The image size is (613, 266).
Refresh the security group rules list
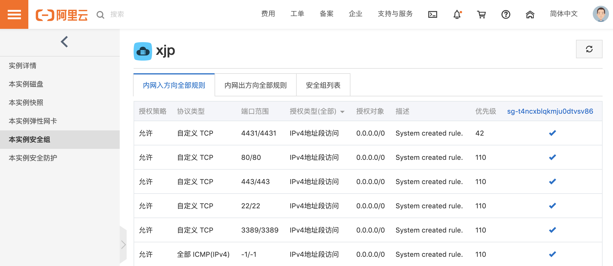589,49
